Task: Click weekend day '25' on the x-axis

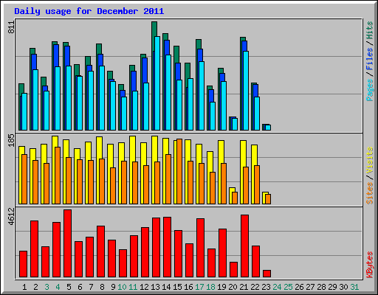Action: click(x=288, y=287)
